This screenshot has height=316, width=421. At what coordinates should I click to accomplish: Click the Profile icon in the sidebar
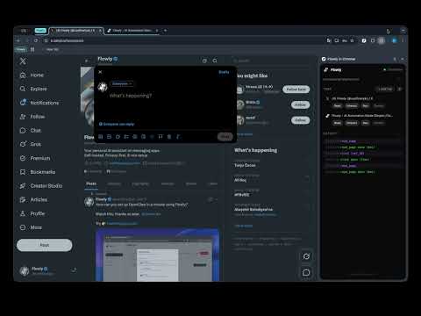pos(23,213)
